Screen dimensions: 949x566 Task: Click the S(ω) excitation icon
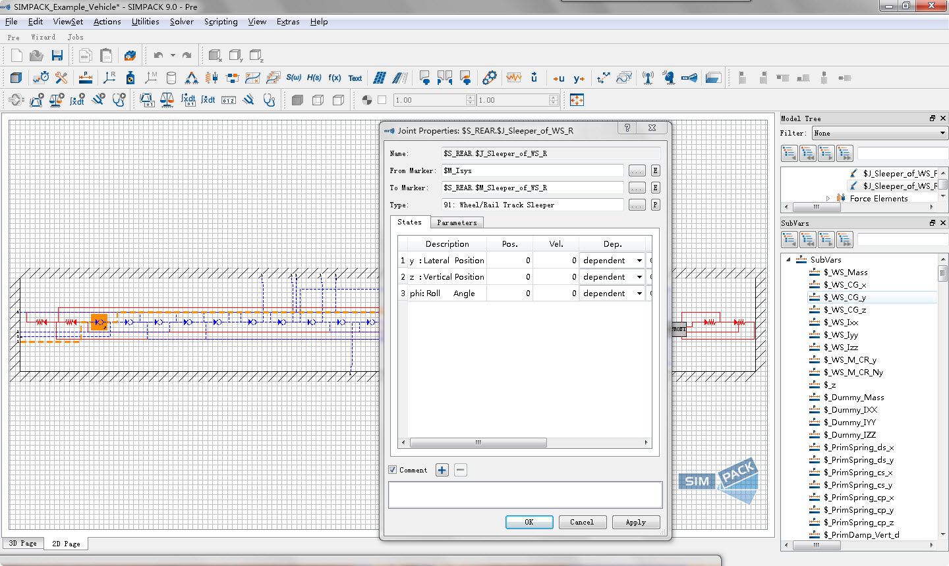coord(293,78)
